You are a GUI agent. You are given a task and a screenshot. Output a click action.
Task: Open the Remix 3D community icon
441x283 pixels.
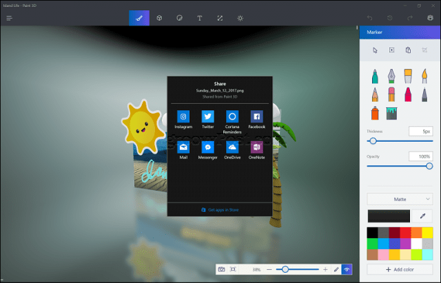430,18
